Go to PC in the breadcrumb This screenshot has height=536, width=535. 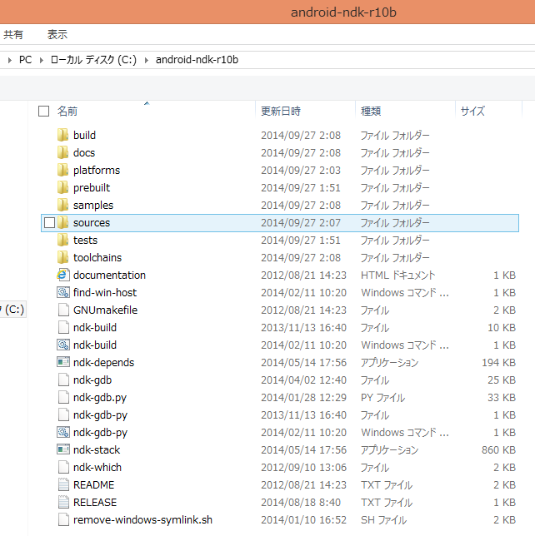click(25, 60)
